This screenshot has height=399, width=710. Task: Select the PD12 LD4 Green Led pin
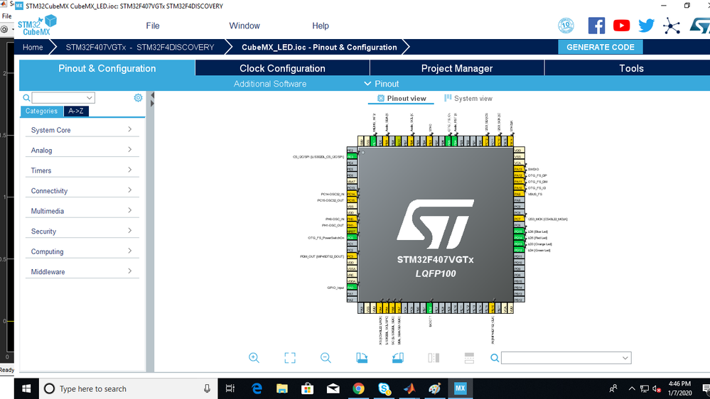point(518,250)
